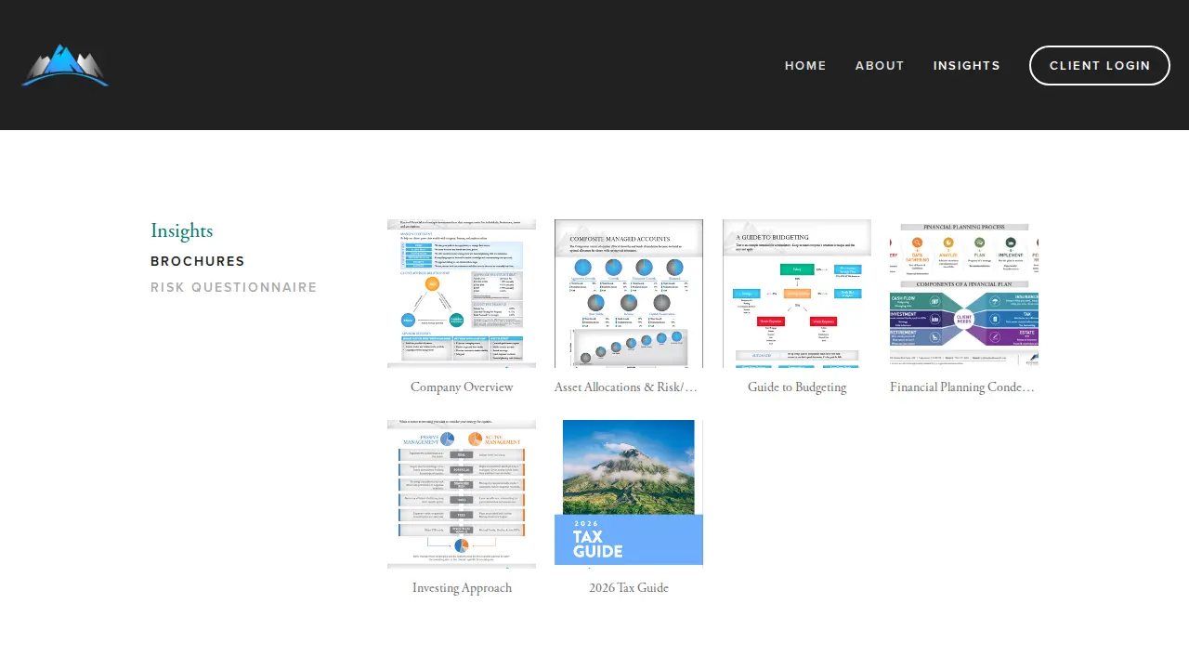
Task: Open the Risk Questionnaire link
Action: coord(234,288)
